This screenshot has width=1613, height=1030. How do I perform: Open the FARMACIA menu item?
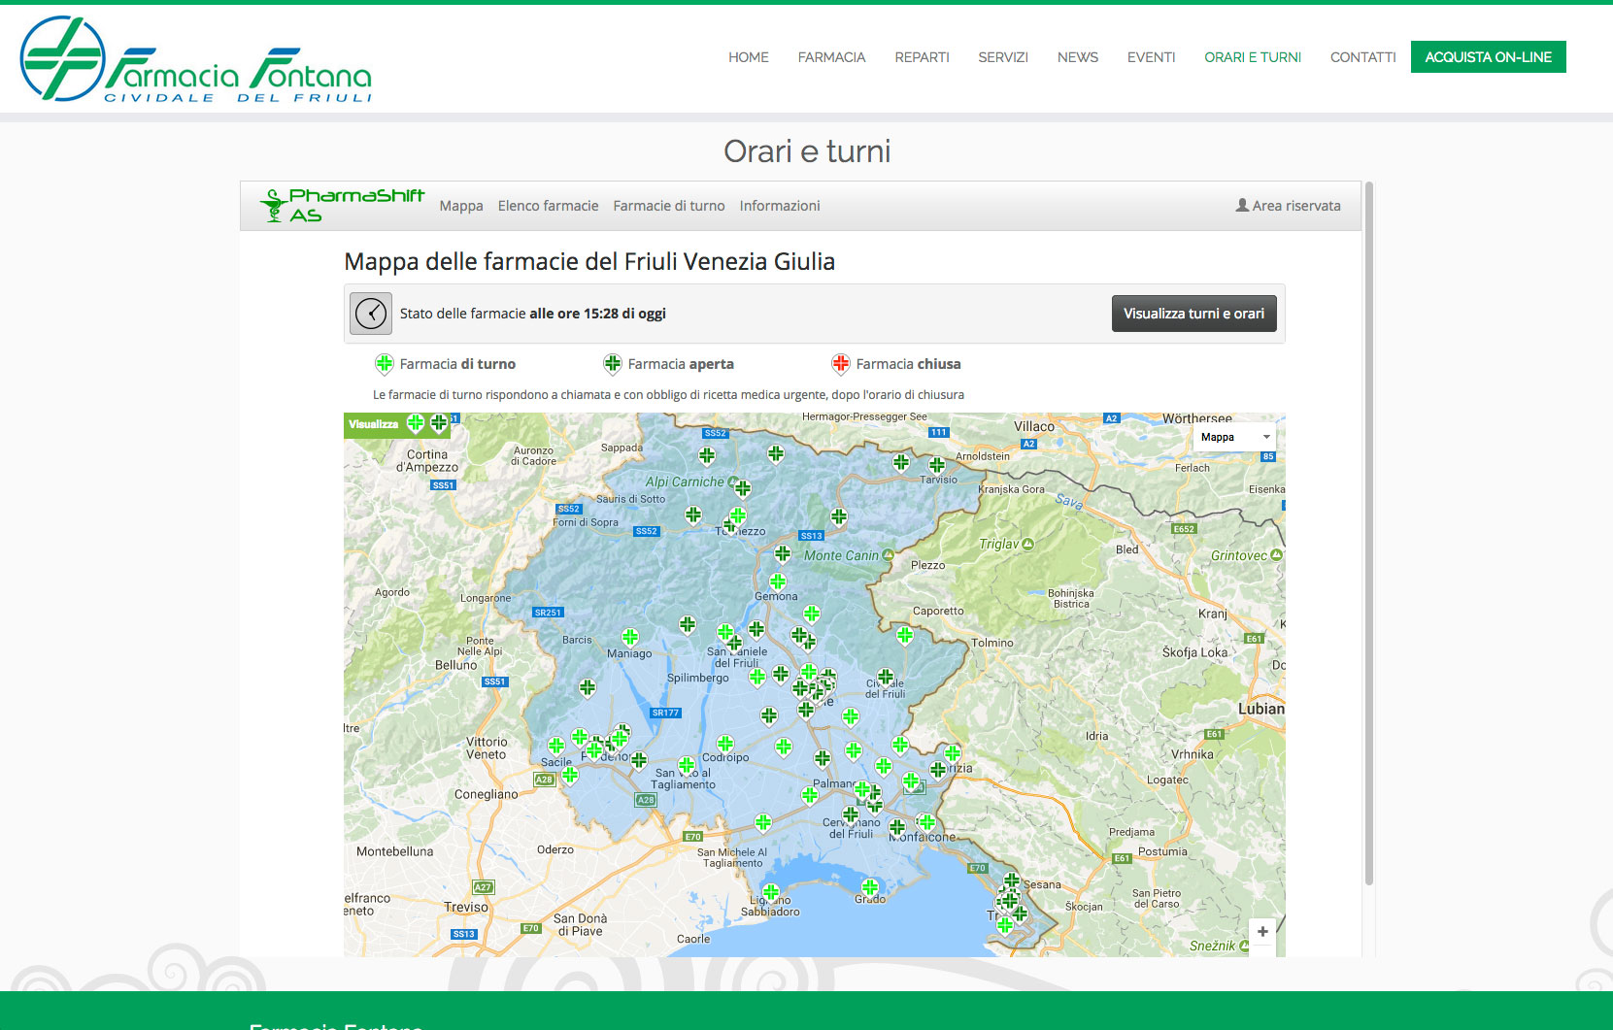click(831, 57)
